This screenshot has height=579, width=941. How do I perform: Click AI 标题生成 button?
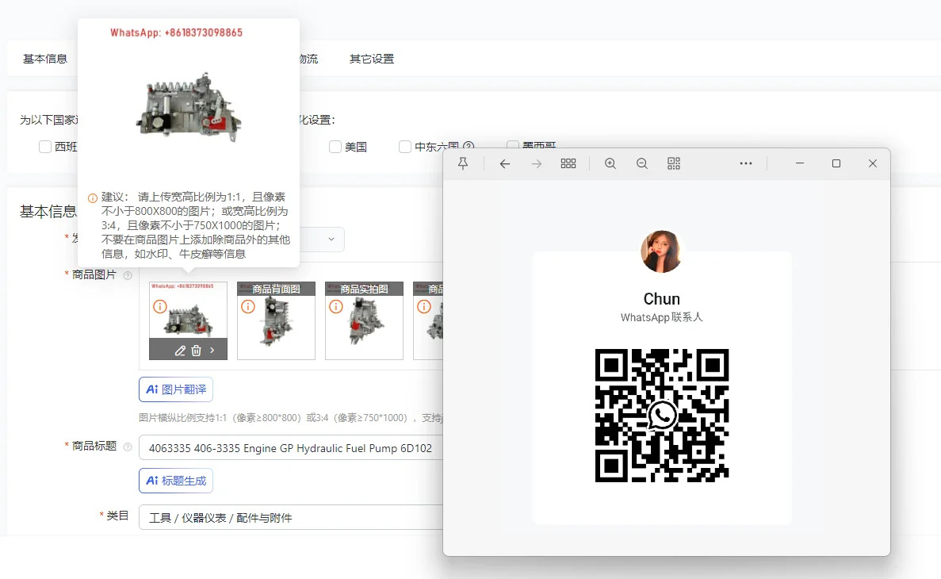(176, 481)
